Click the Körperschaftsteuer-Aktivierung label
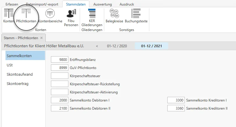Image resolution: width=236 pixels, height=127 pixels. click(x=94, y=92)
